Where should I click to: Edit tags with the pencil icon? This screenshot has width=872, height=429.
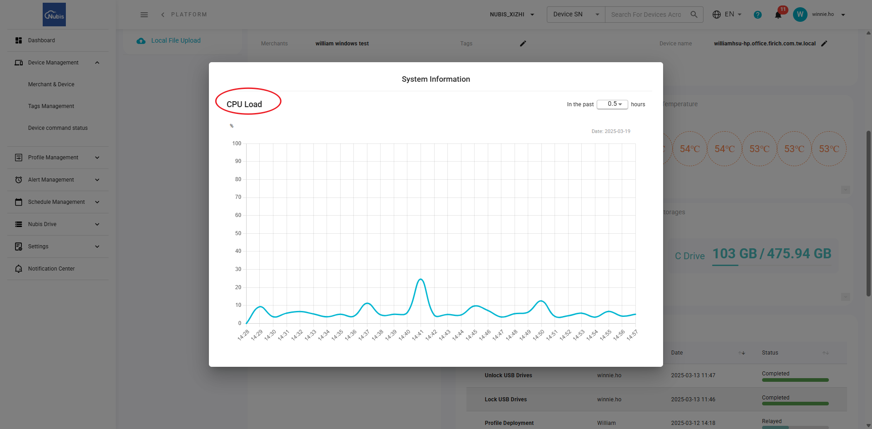click(x=523, y=44)
